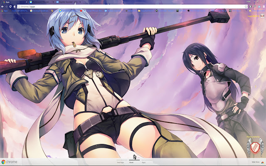The width and height of the screenshot is (266, 166).
Task: Open the home page via the house icon
Action: (x=15, y=7)
